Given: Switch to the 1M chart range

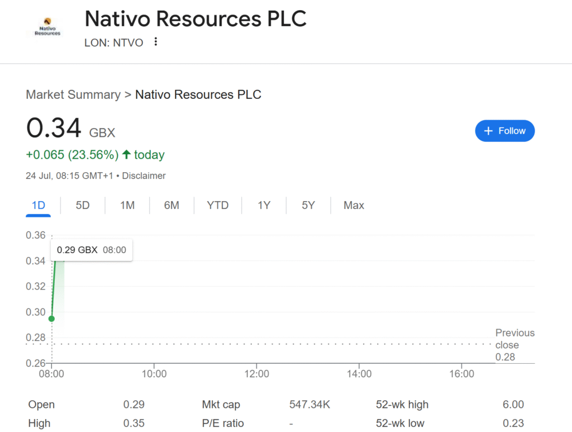Looking at the screenshot, I should pos(127,205).
